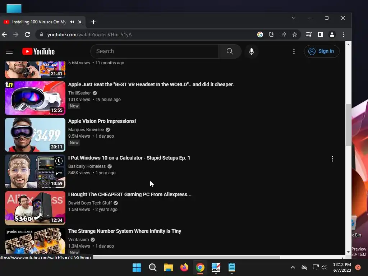The image size is (368, 276).
Task: Switch to Chrome in the taskbar
Action: (x=200, y=267)
